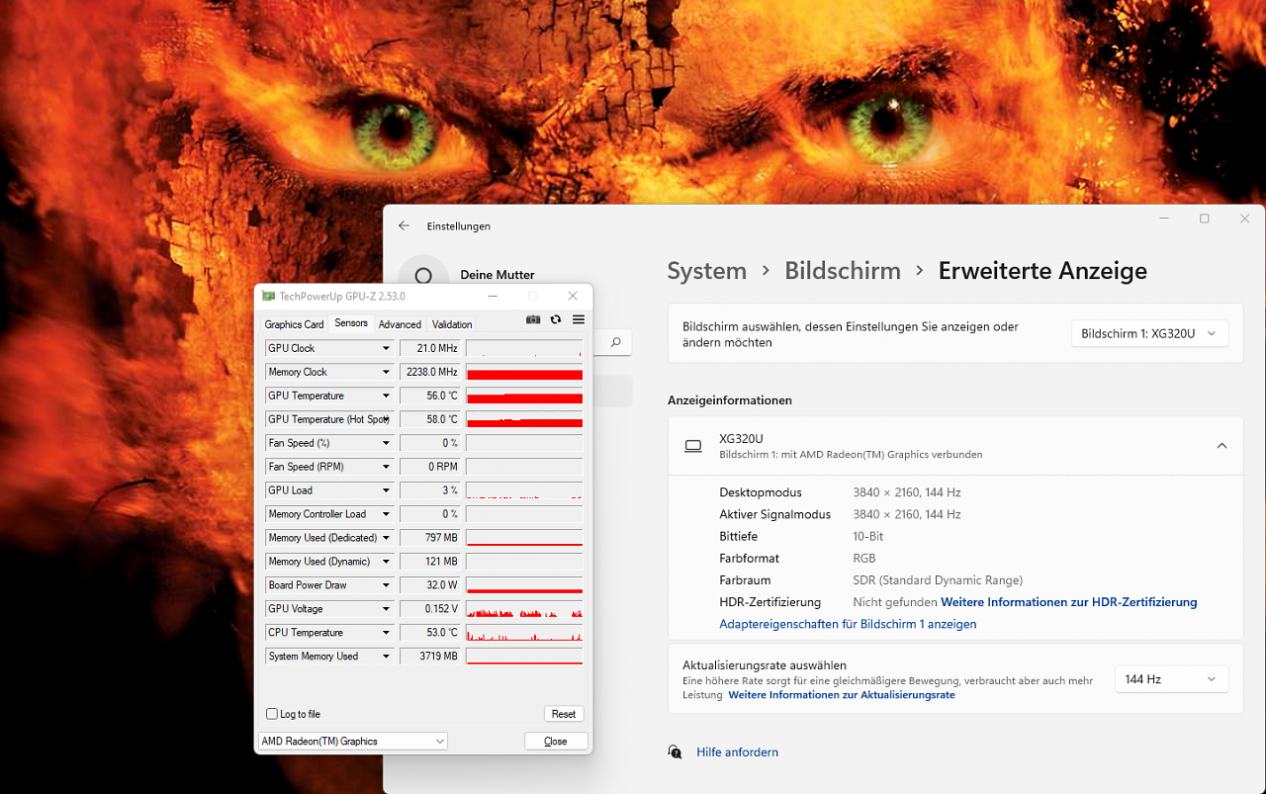
Task: Click the XG320U monitor icon
Action: click(693, 446)
